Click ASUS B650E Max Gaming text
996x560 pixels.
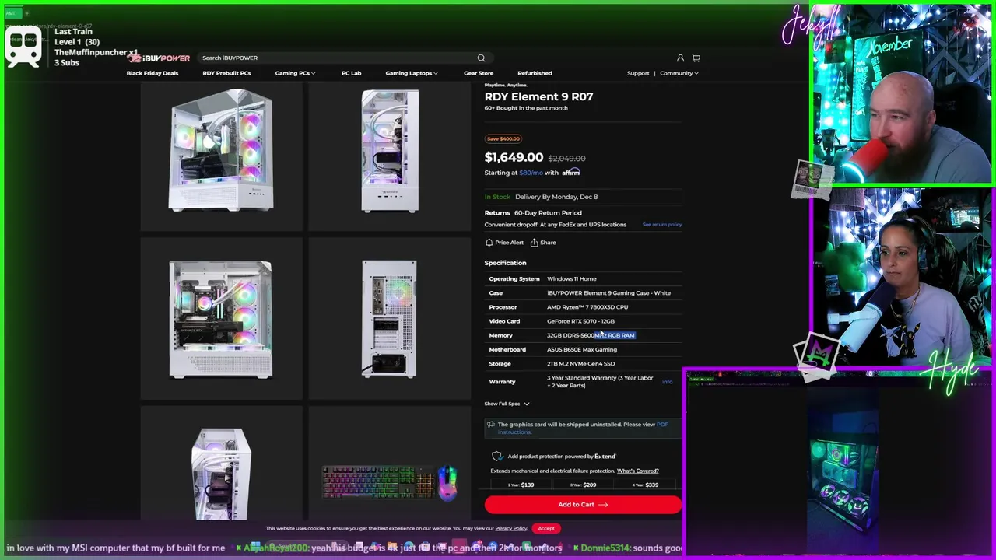[x=582, y=349]
